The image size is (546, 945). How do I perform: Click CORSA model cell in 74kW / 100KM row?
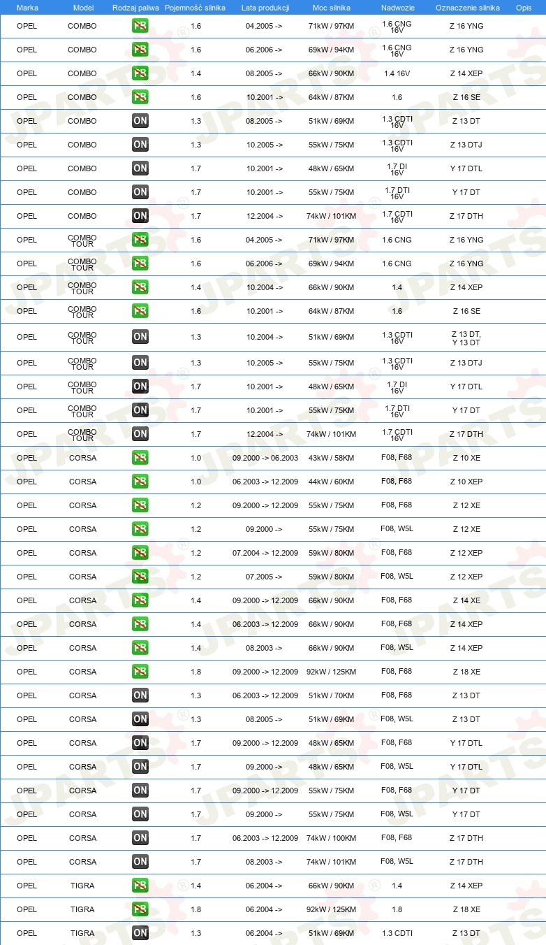click(83, 838)
